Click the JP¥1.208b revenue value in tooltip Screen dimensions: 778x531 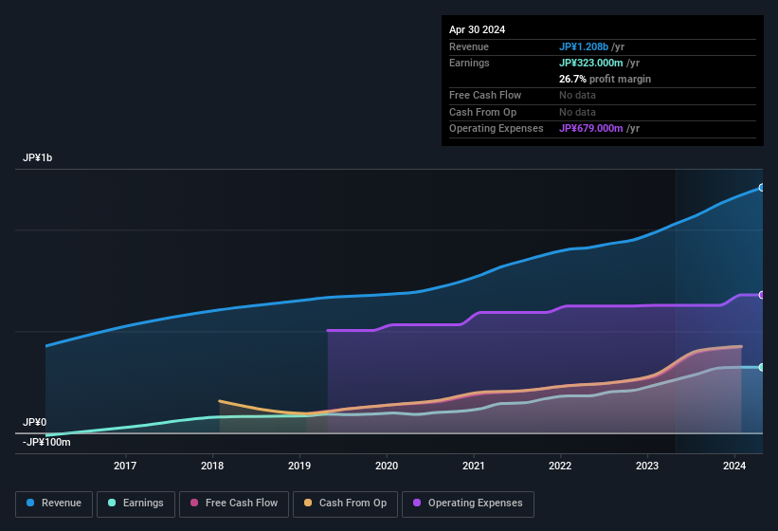coord(584,46)
